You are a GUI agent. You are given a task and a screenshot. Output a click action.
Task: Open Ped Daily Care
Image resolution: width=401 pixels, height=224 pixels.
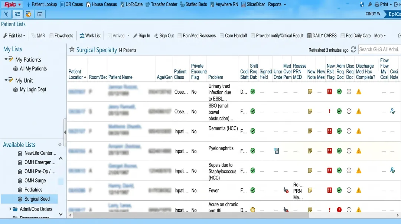coord(355,36)
